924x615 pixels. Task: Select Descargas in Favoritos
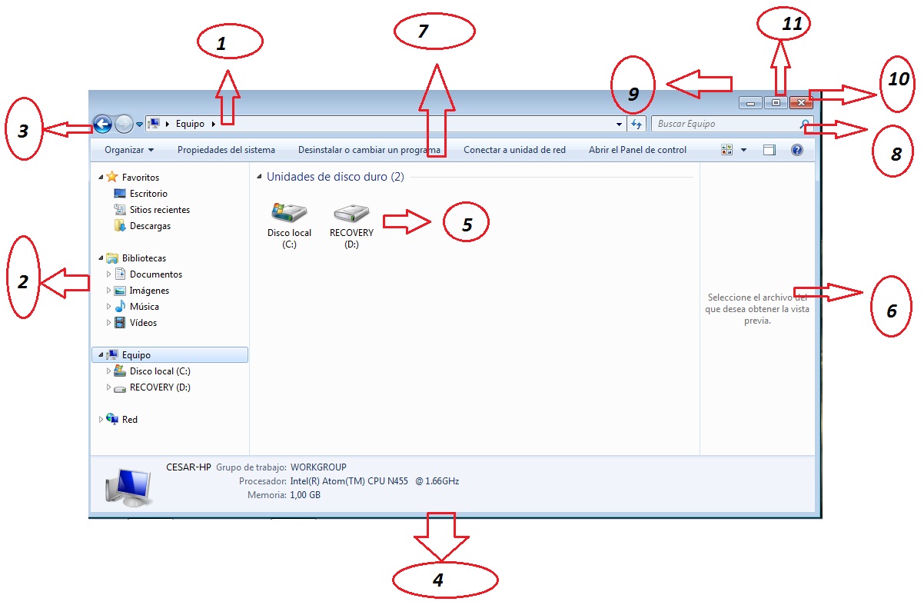click(150, 226)
